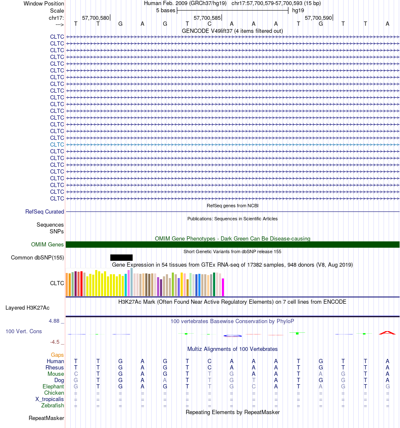
Task: Click the magenta last bar in GTEx chart
Action: [x=223, y=287]
